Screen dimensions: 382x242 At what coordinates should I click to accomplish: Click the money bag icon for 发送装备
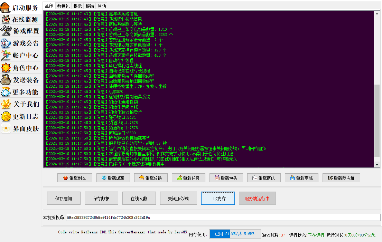(6, 80)
